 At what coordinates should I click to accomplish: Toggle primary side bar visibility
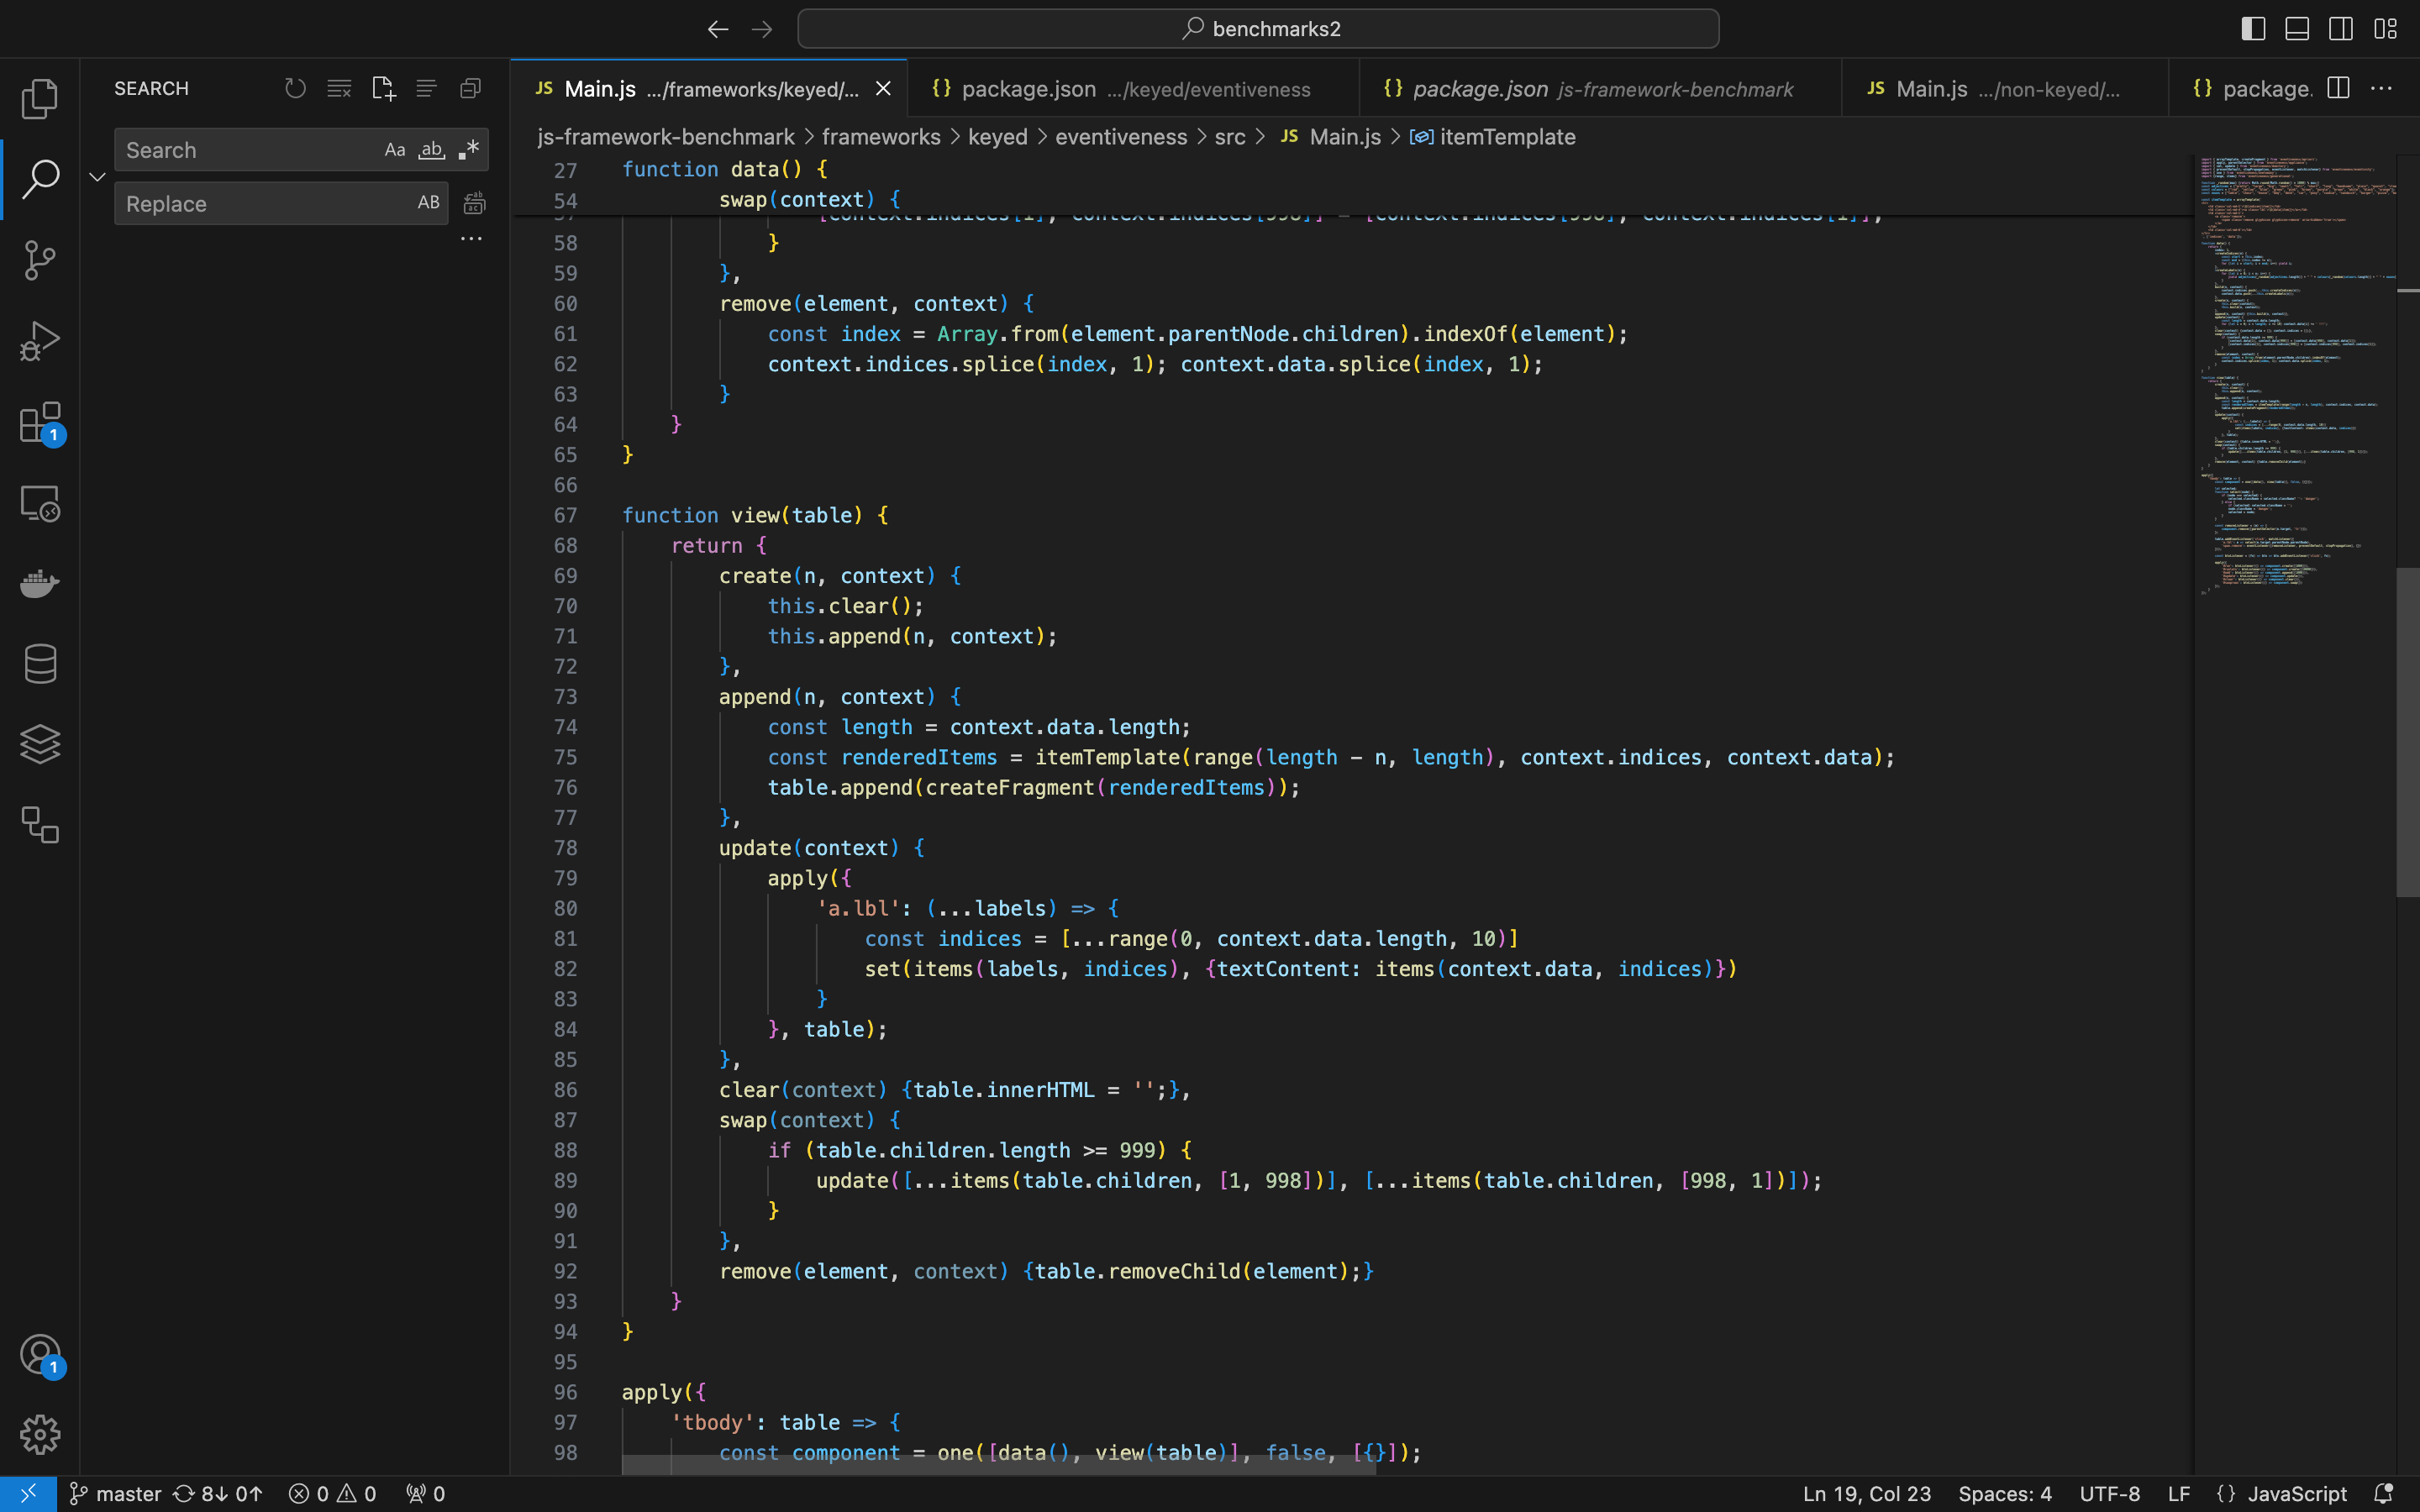[x=2253, y=29]
